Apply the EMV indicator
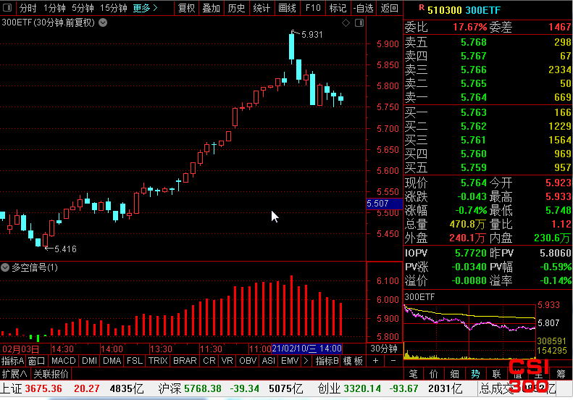This screenshot has height=400, width=573. [x=290, y=361]
